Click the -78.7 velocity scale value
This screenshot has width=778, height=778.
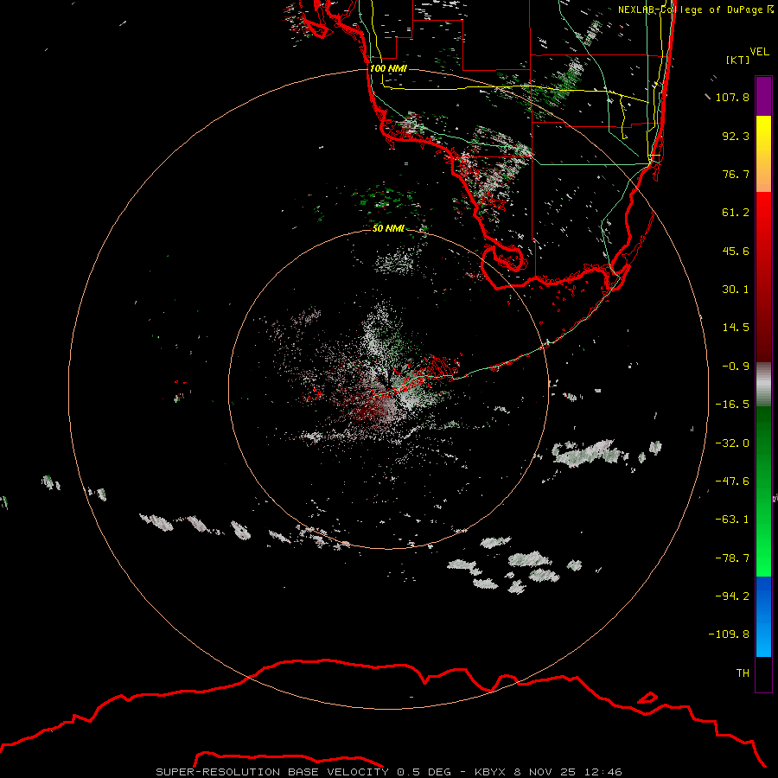pos(732,558)
